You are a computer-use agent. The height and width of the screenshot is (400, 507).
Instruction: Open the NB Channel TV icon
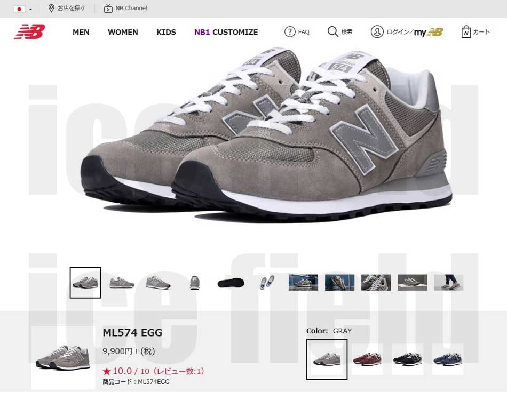(x=108, y=9)
